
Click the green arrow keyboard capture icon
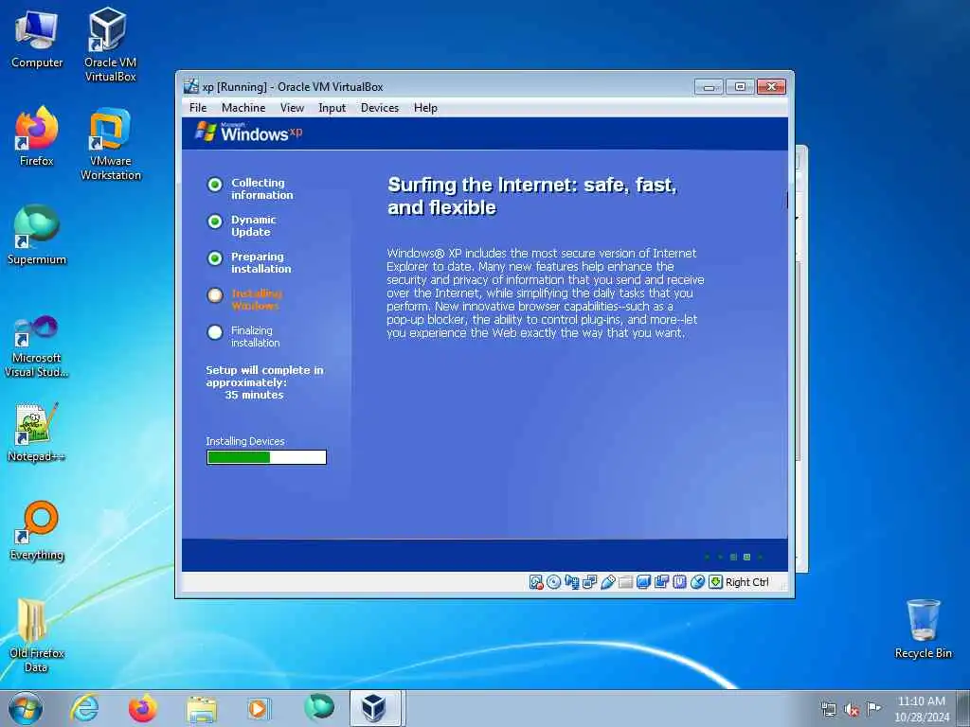click(x=715, y=582)
